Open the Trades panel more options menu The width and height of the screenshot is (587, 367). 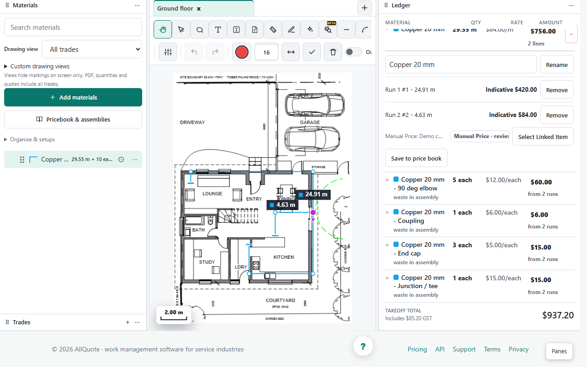coord(137,323)
